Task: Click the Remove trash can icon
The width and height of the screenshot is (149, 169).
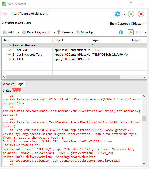Action: (59, 32)
